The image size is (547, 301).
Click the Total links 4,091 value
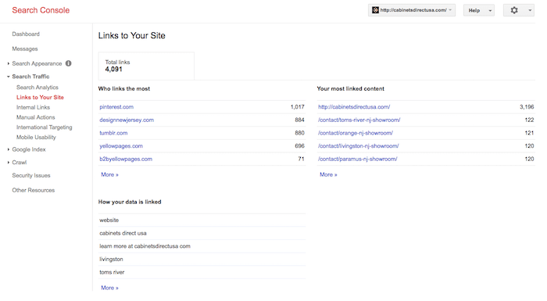point(114,69)
